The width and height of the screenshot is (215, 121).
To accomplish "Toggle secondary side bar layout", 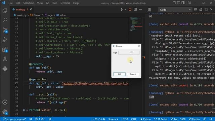I will click(x=183, y=3).
